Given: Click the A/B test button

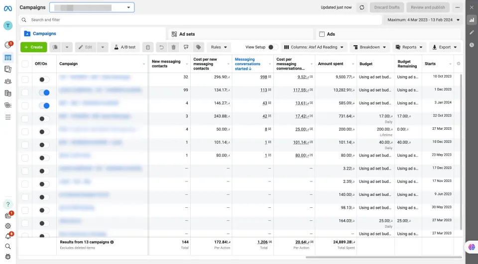Looking at the screenshot, I should 124,47.
